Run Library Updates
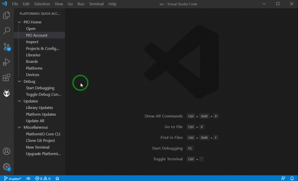The image size is (298, 181). coord(39,108)
